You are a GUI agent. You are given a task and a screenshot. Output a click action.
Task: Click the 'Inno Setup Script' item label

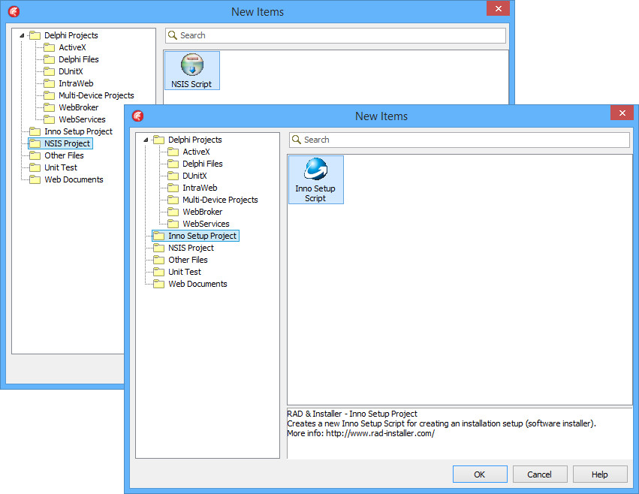pos(315,193)
